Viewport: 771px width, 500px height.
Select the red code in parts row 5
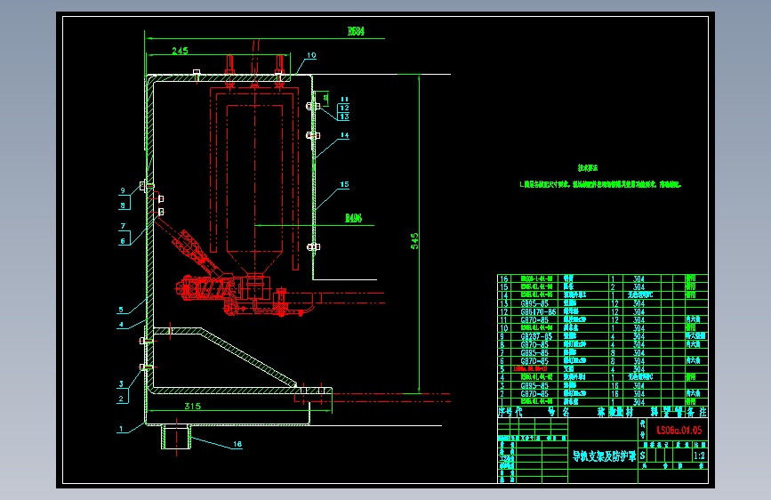[x=530, y=368]
